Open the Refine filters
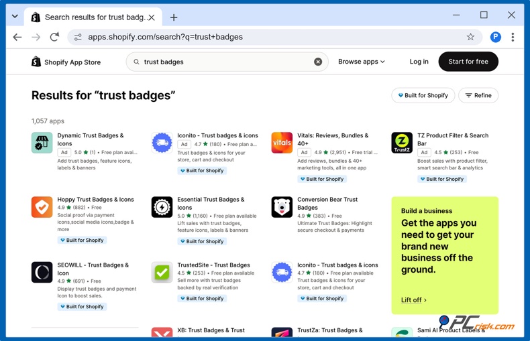The height and width of the screenshot is (341, 530). (478, 96)
